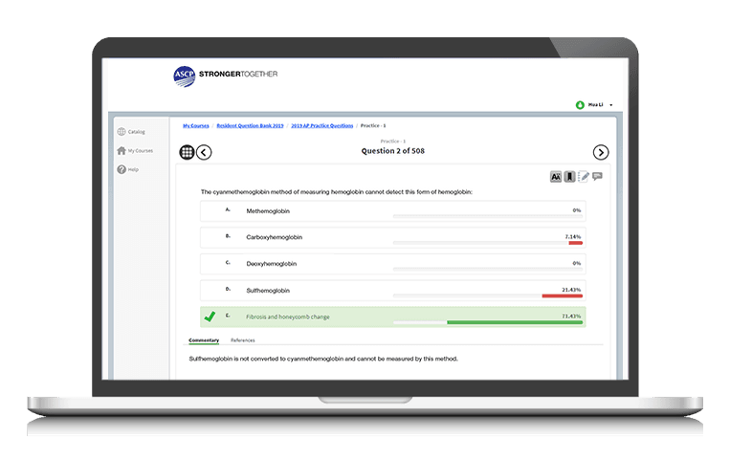Choose answer D Sulfhemoglobin

tap(268, 290)
